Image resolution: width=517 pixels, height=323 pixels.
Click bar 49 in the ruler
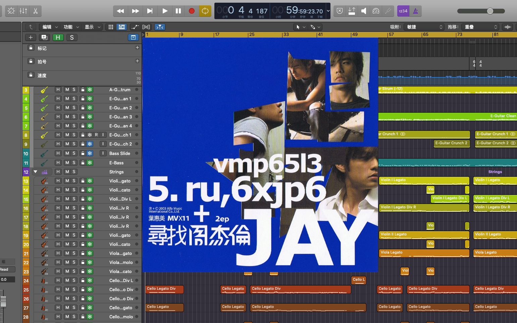355,35
